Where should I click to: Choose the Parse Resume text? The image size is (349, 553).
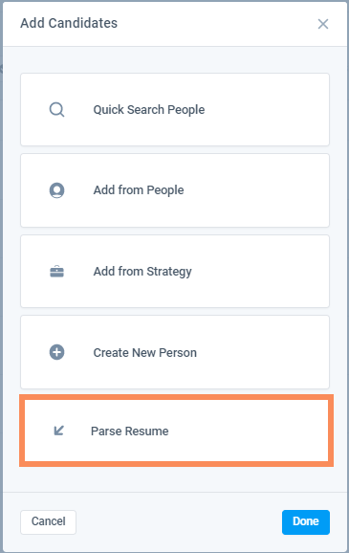tap(130, 431)
